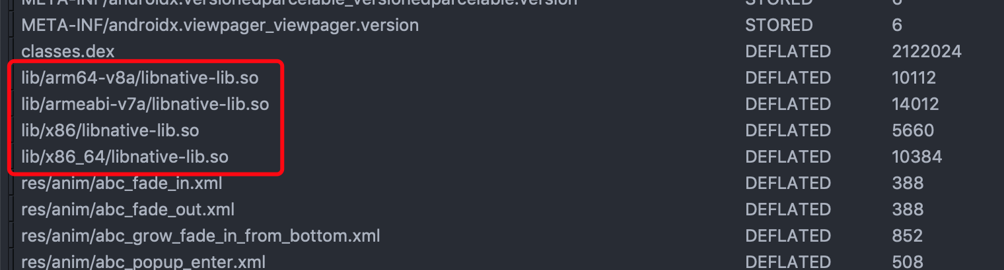The image size is (1004, 270).
Task: Select res/anim/abc_fade_out.xml in the list
Action: [x=127, y=209]
